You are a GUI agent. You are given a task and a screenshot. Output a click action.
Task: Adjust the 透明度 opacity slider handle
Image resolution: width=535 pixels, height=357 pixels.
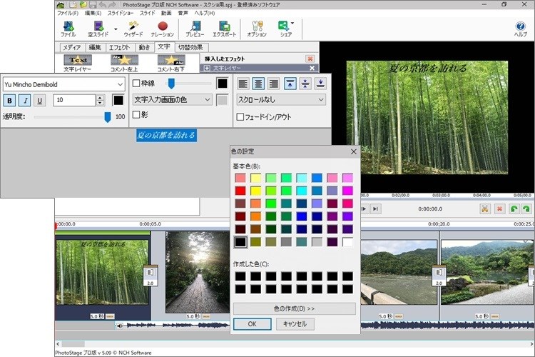[108, 117]
